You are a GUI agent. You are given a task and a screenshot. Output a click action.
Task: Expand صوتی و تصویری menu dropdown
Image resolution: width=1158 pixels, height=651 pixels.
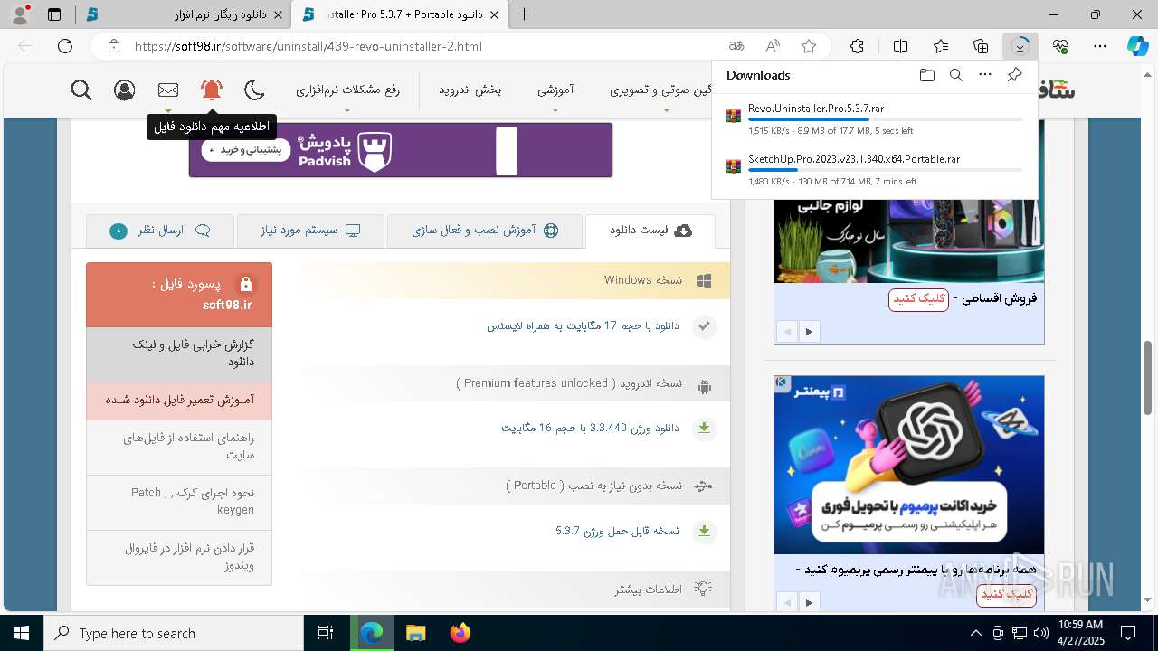click(667, 90)
